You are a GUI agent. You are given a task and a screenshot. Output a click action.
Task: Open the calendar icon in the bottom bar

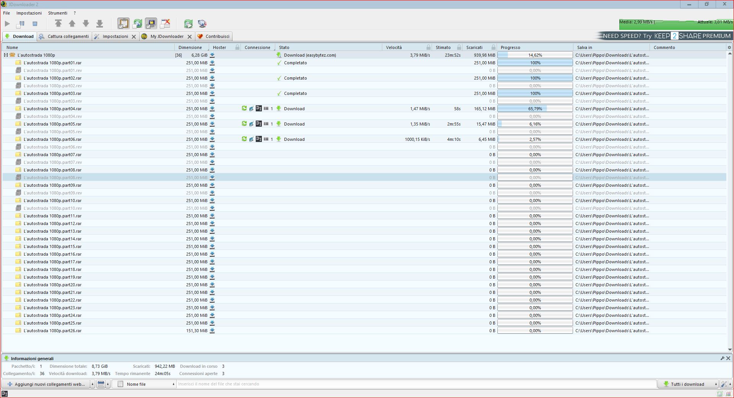click(x=101, y=384)
